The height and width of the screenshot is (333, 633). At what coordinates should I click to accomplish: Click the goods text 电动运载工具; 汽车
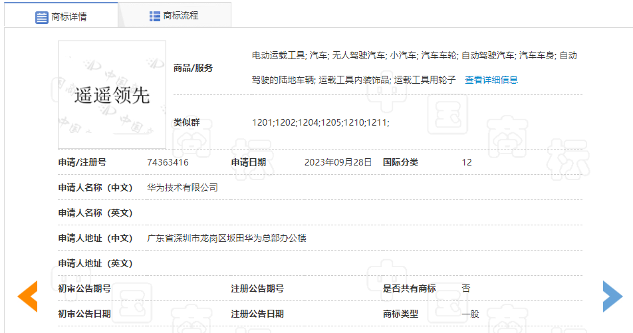pyautogui.click(x=289, y=55)
